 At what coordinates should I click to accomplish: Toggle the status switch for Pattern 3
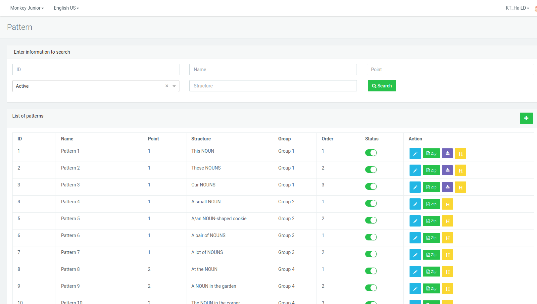(x=371, y=186)
